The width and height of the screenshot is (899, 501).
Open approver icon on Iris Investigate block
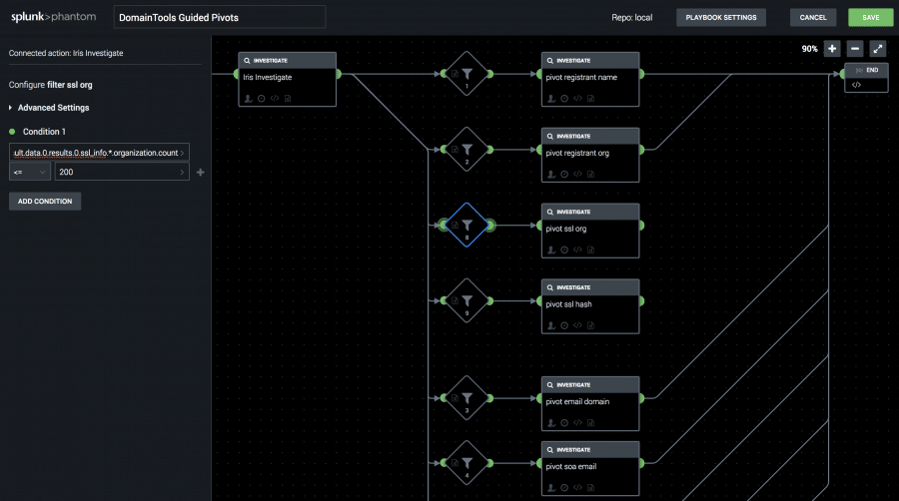pyautogui.click(x=249, y=99)
